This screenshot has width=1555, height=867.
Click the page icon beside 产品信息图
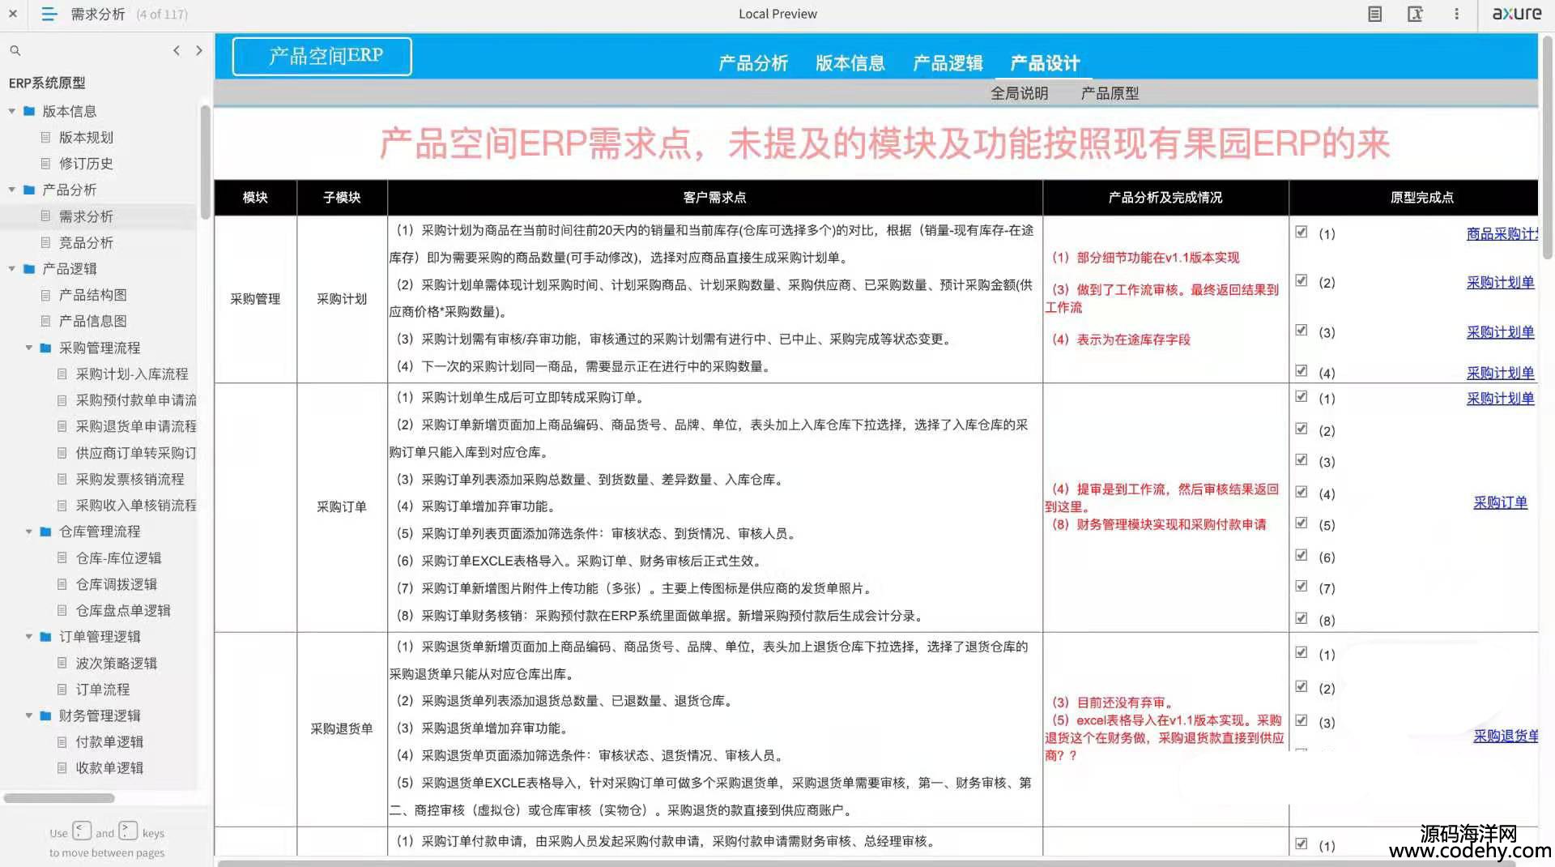point(45,321)
